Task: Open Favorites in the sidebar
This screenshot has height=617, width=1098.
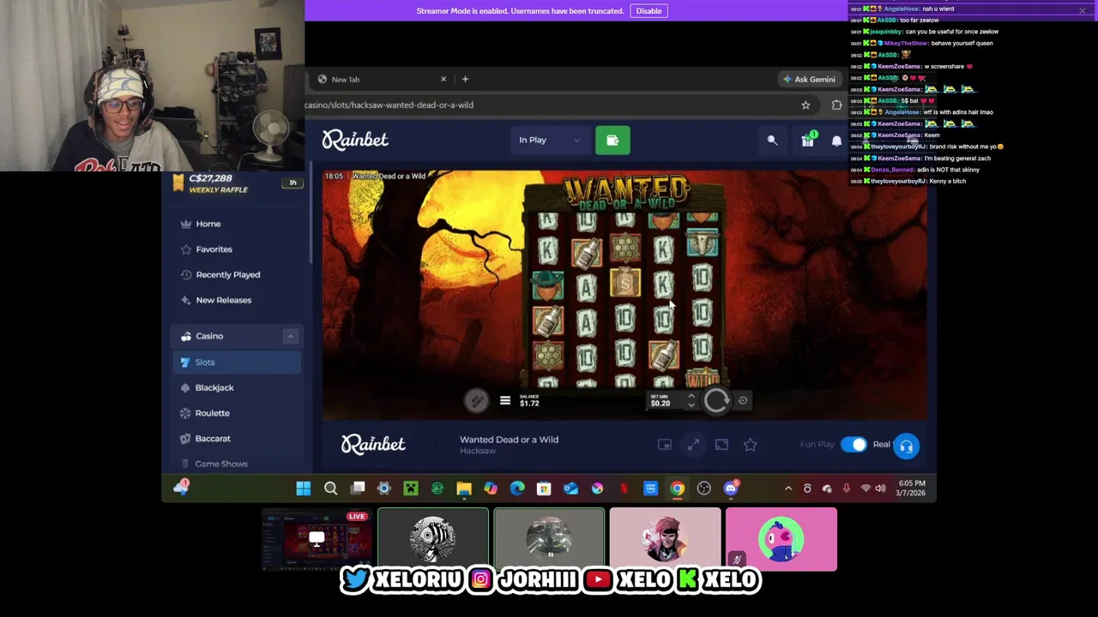Action: [x=236, y=249]
